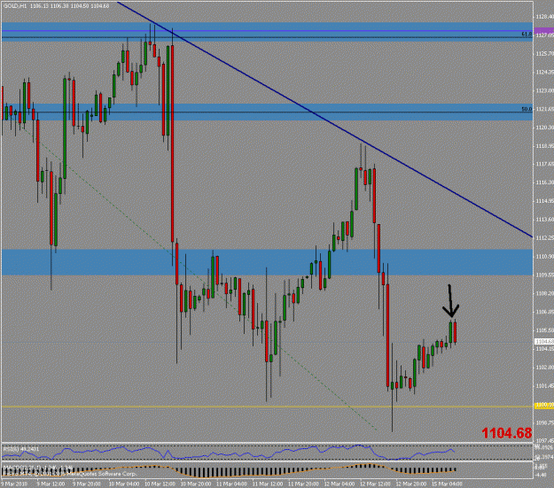Image resolution: width=554 pixels, height=488 pixels.
Task: Click the 1109.55 price axis label
Action: tap(544, 275)
